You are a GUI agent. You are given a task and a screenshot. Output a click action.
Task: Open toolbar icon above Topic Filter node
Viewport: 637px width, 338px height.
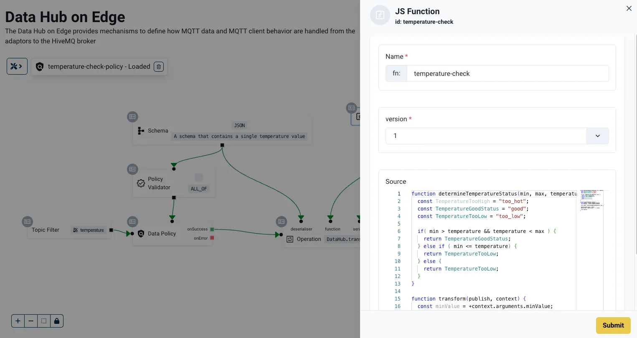pyautogui.click(x=27, y=221)
